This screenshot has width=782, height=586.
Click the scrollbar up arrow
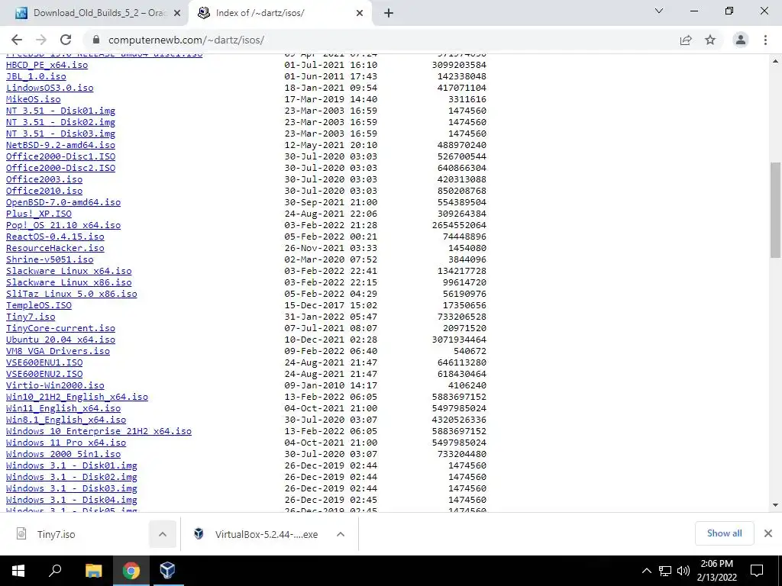776,61
